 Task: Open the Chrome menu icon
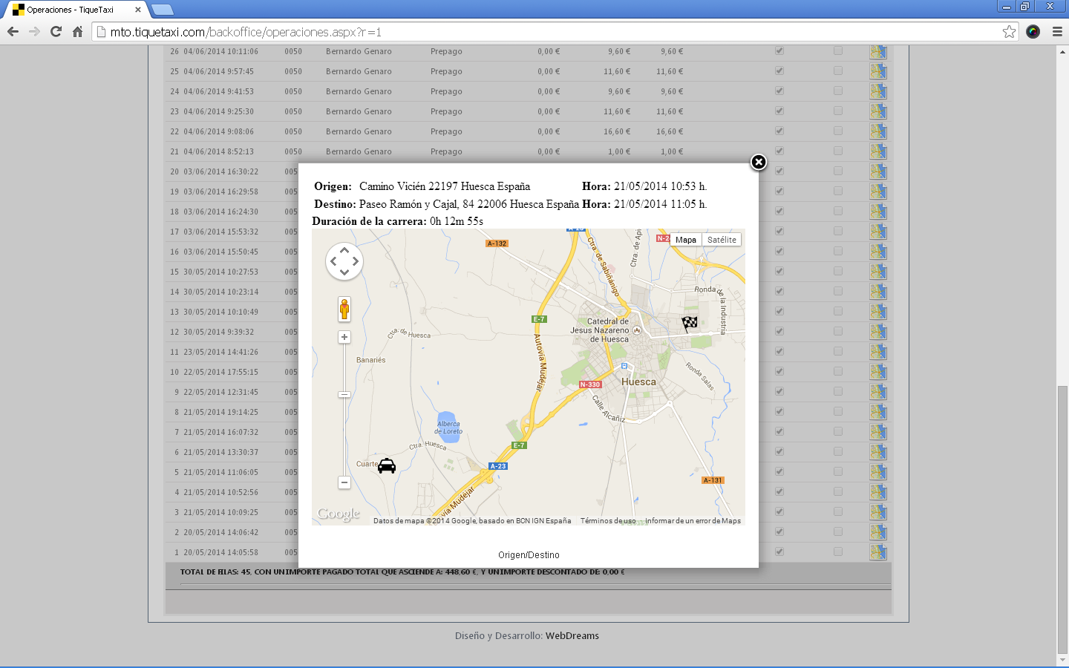1057,32
